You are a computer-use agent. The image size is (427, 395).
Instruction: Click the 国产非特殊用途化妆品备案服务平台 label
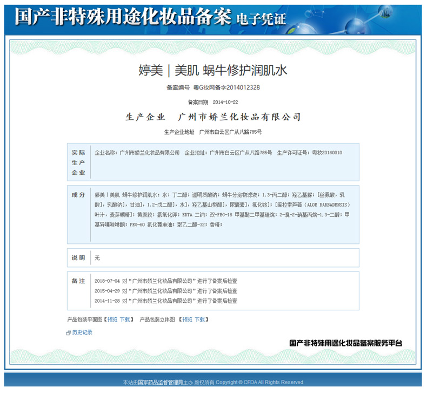point(345,343)
